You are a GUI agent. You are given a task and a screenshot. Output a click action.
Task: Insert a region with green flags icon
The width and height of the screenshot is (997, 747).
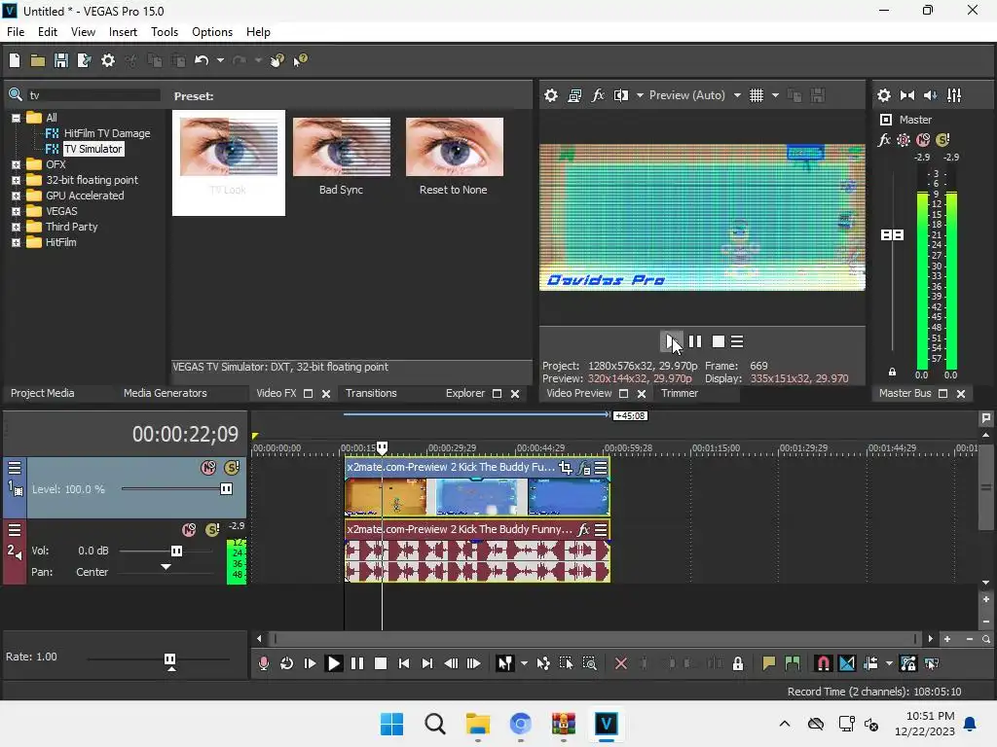[793, 663]
